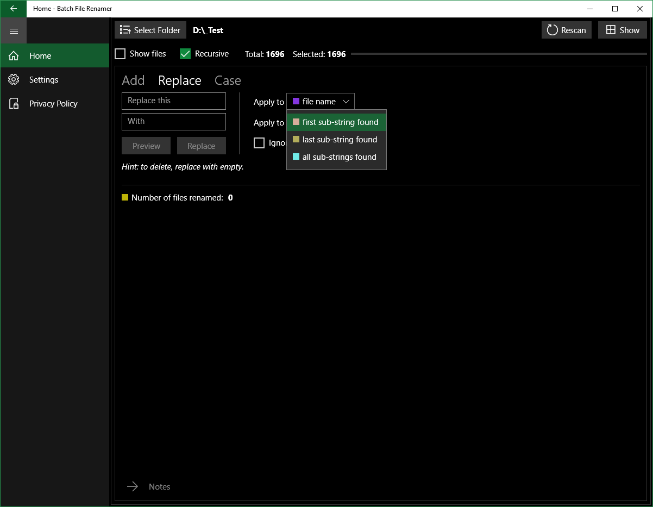Click the Select Folder button
653x507 pixels.
pos(150,30)
